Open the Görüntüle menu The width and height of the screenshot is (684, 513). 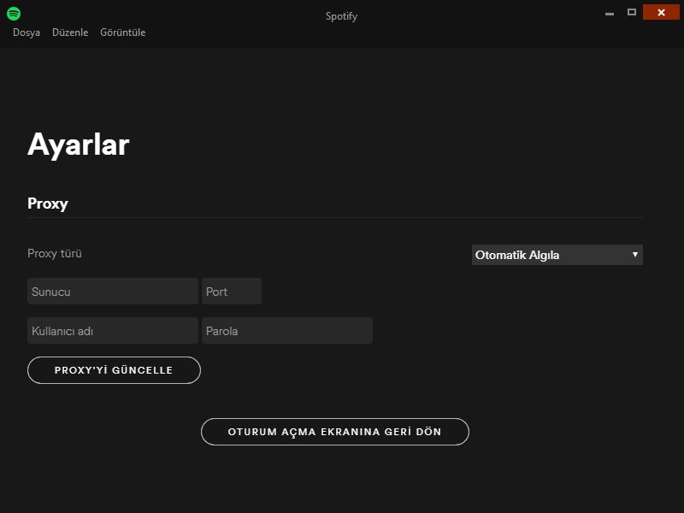point(122,32)
